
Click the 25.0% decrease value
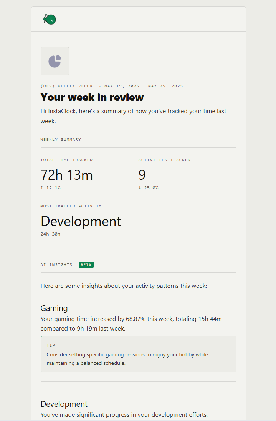coord(151,188)
